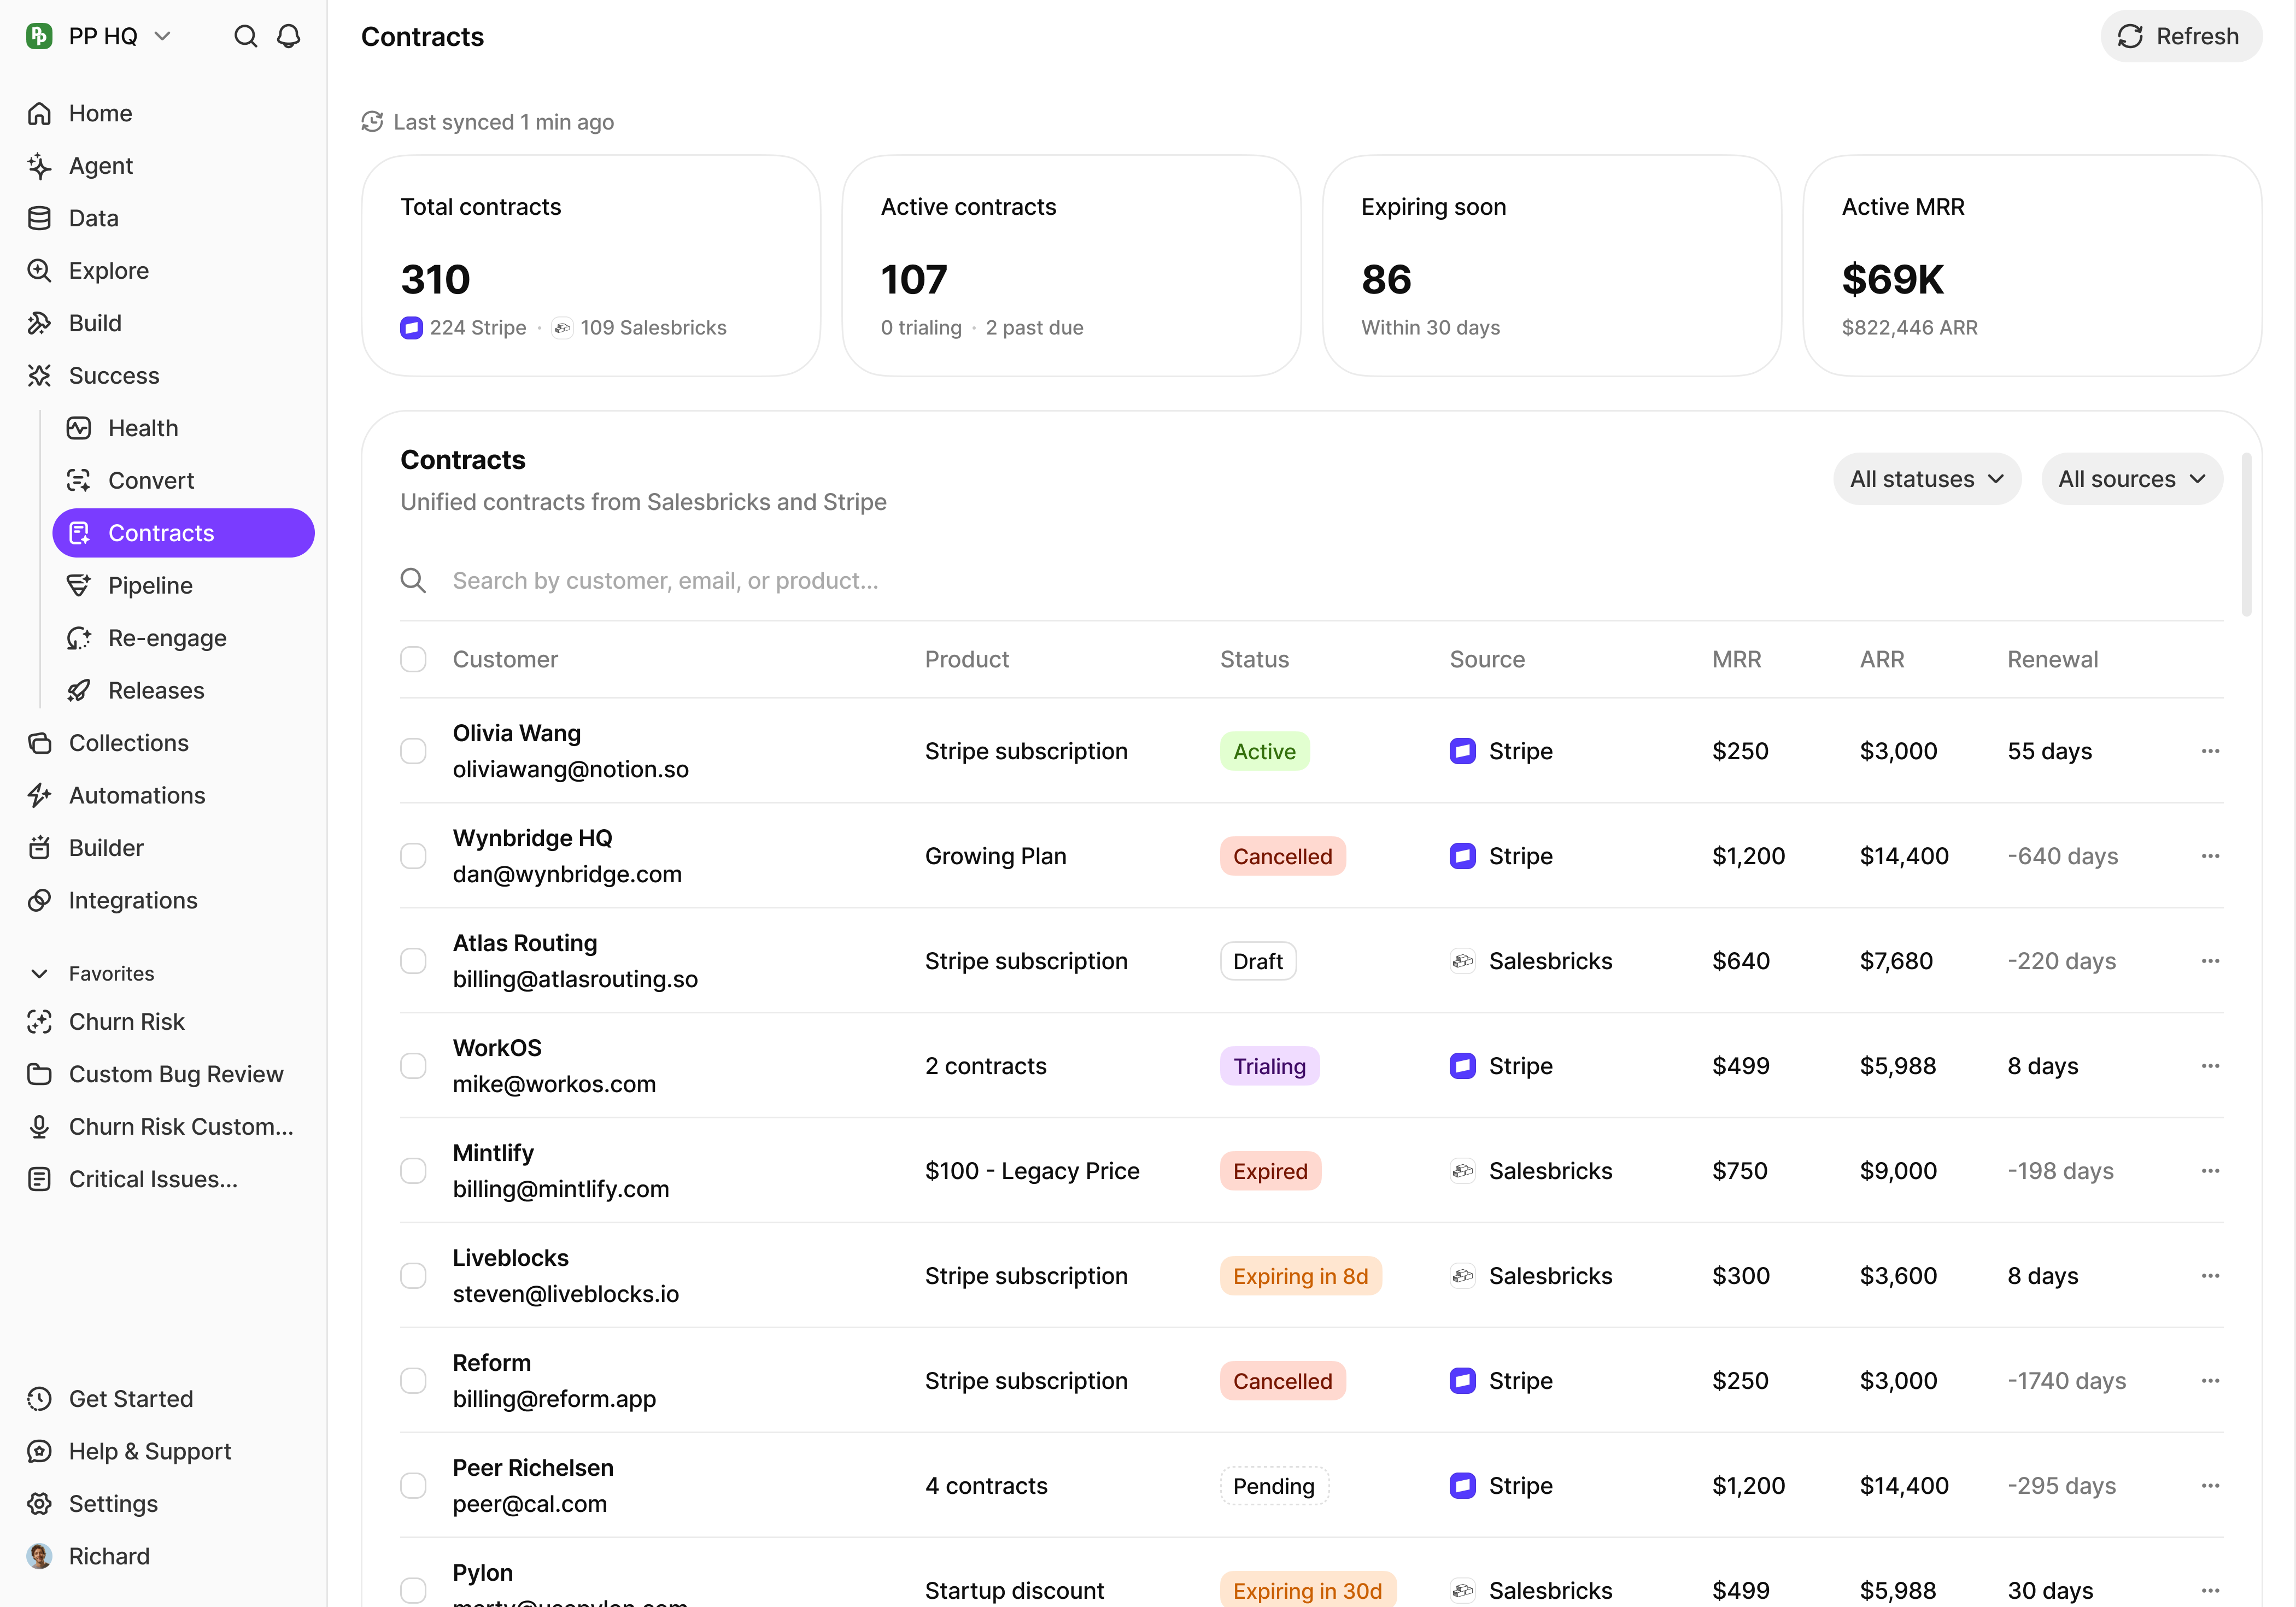This screenshot has height=1607, width=2296.
Task: Collapse the Favorites section chevron
Action: tap(39, 974)
